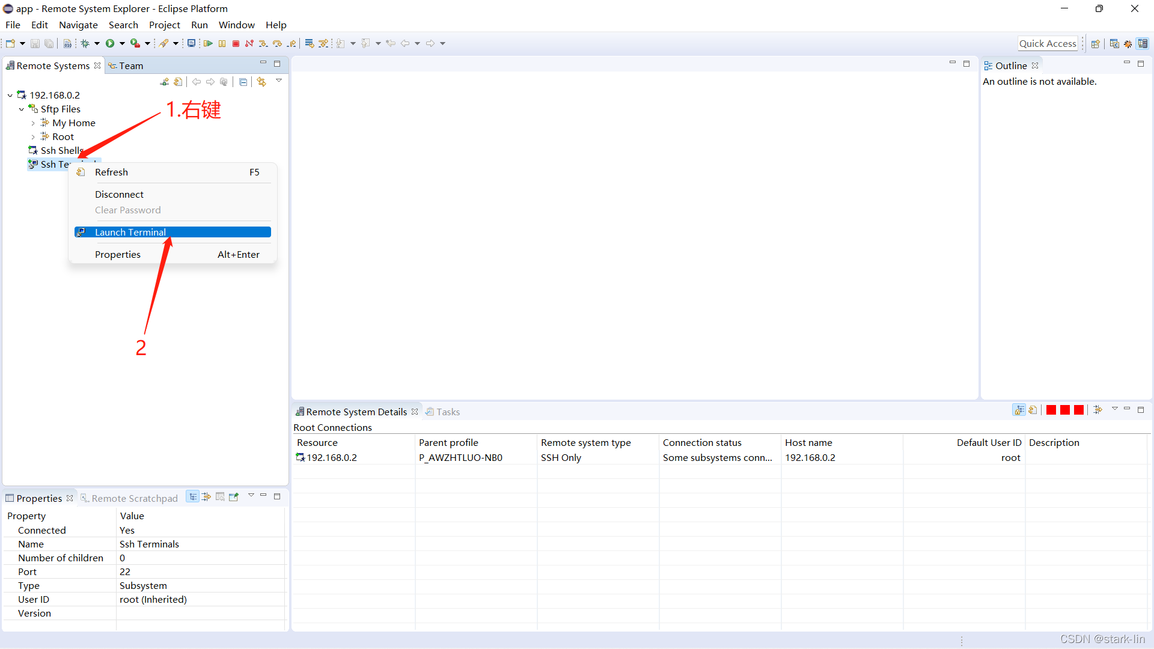Open the External Tools dropdown arrow
Screen dimensions: 1154x649
point(147,43)
